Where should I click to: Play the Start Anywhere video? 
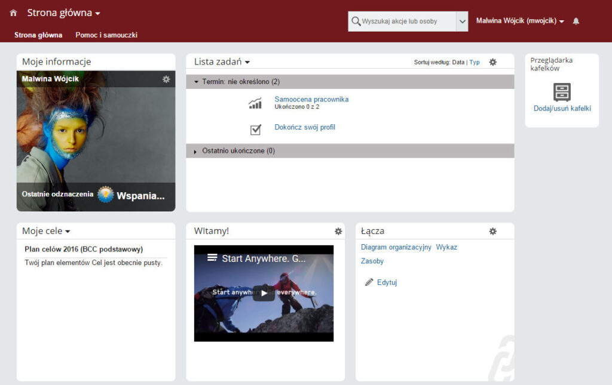click(x=264, y=293)
